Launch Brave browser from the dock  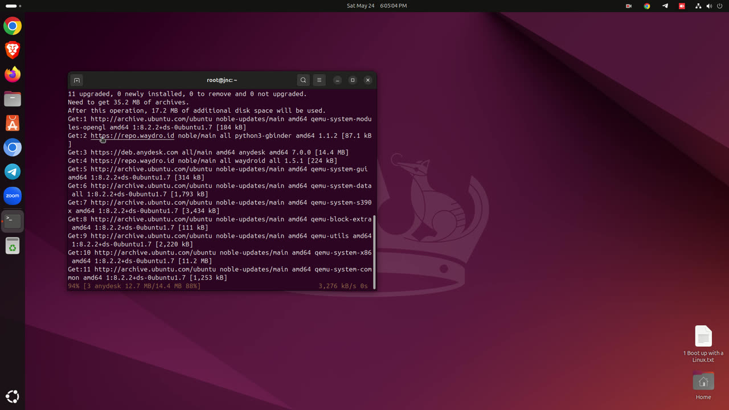[13, 50]
